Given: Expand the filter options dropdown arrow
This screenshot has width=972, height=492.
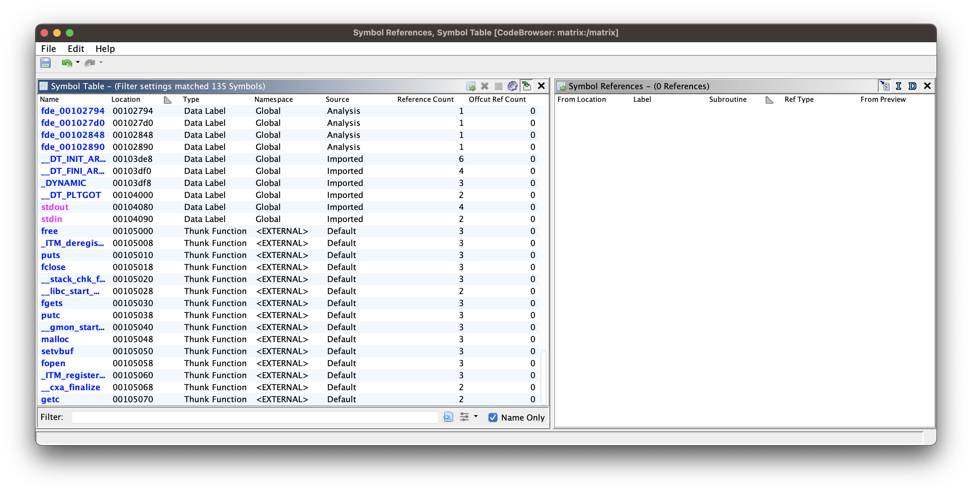Looking at the screenshot, I should coord(476,417).
